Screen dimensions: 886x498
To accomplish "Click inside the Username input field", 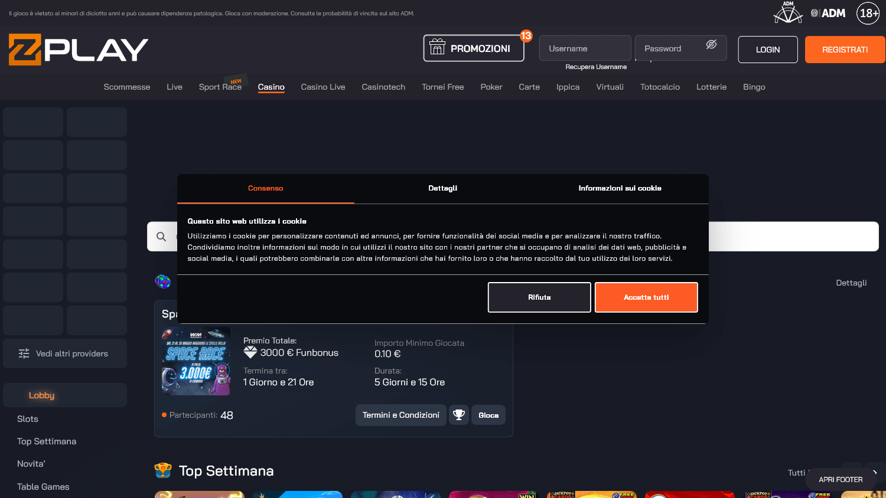I will point(584,48).
